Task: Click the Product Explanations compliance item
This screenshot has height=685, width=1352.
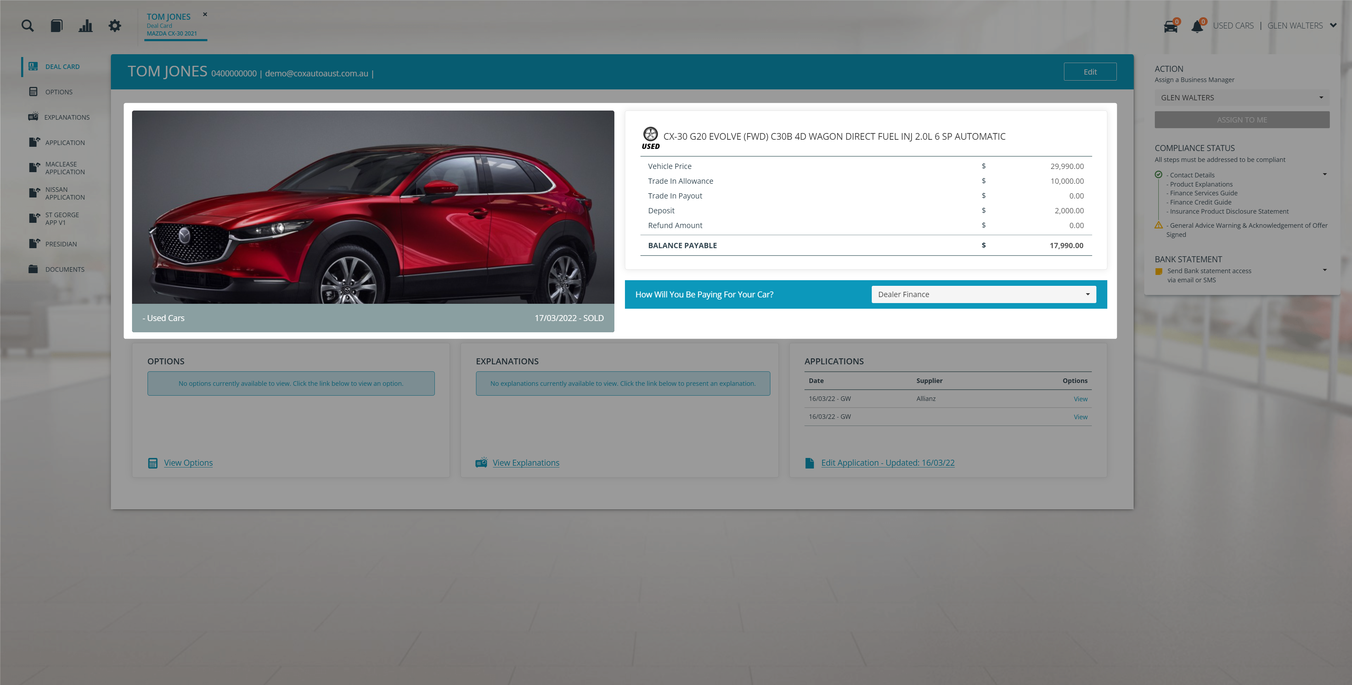Action: (x=1200, y=184)
